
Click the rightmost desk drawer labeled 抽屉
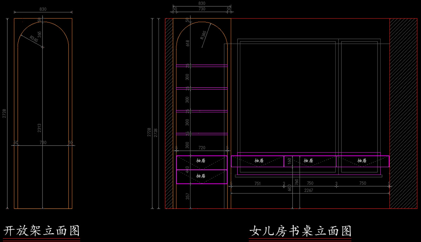(x=362, y=161)
